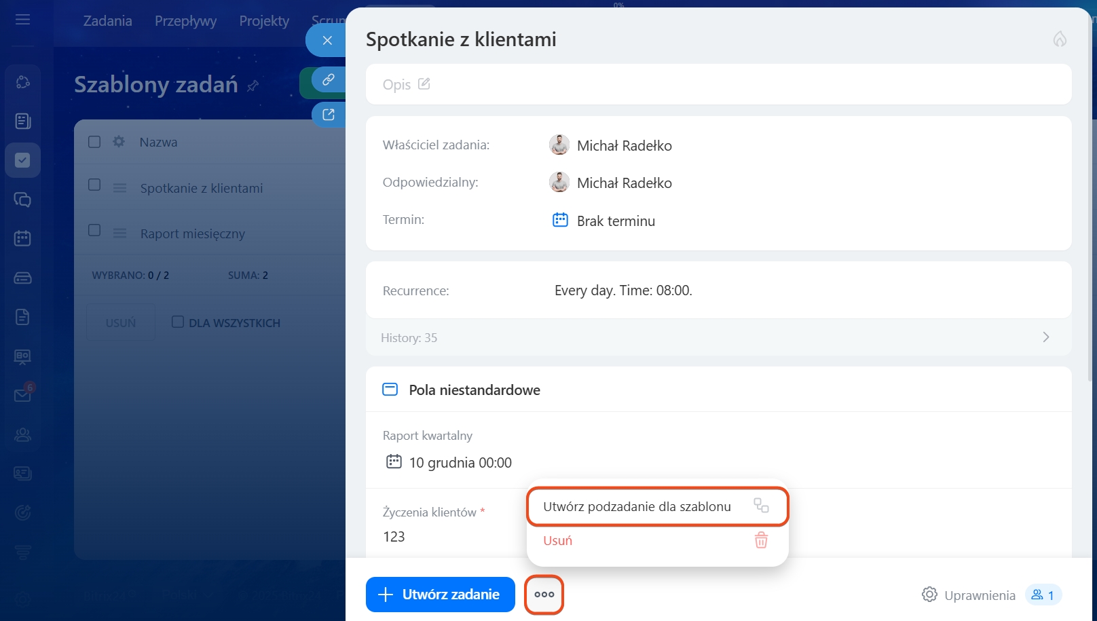Click the edit description pencil icon

coord(424,84)
